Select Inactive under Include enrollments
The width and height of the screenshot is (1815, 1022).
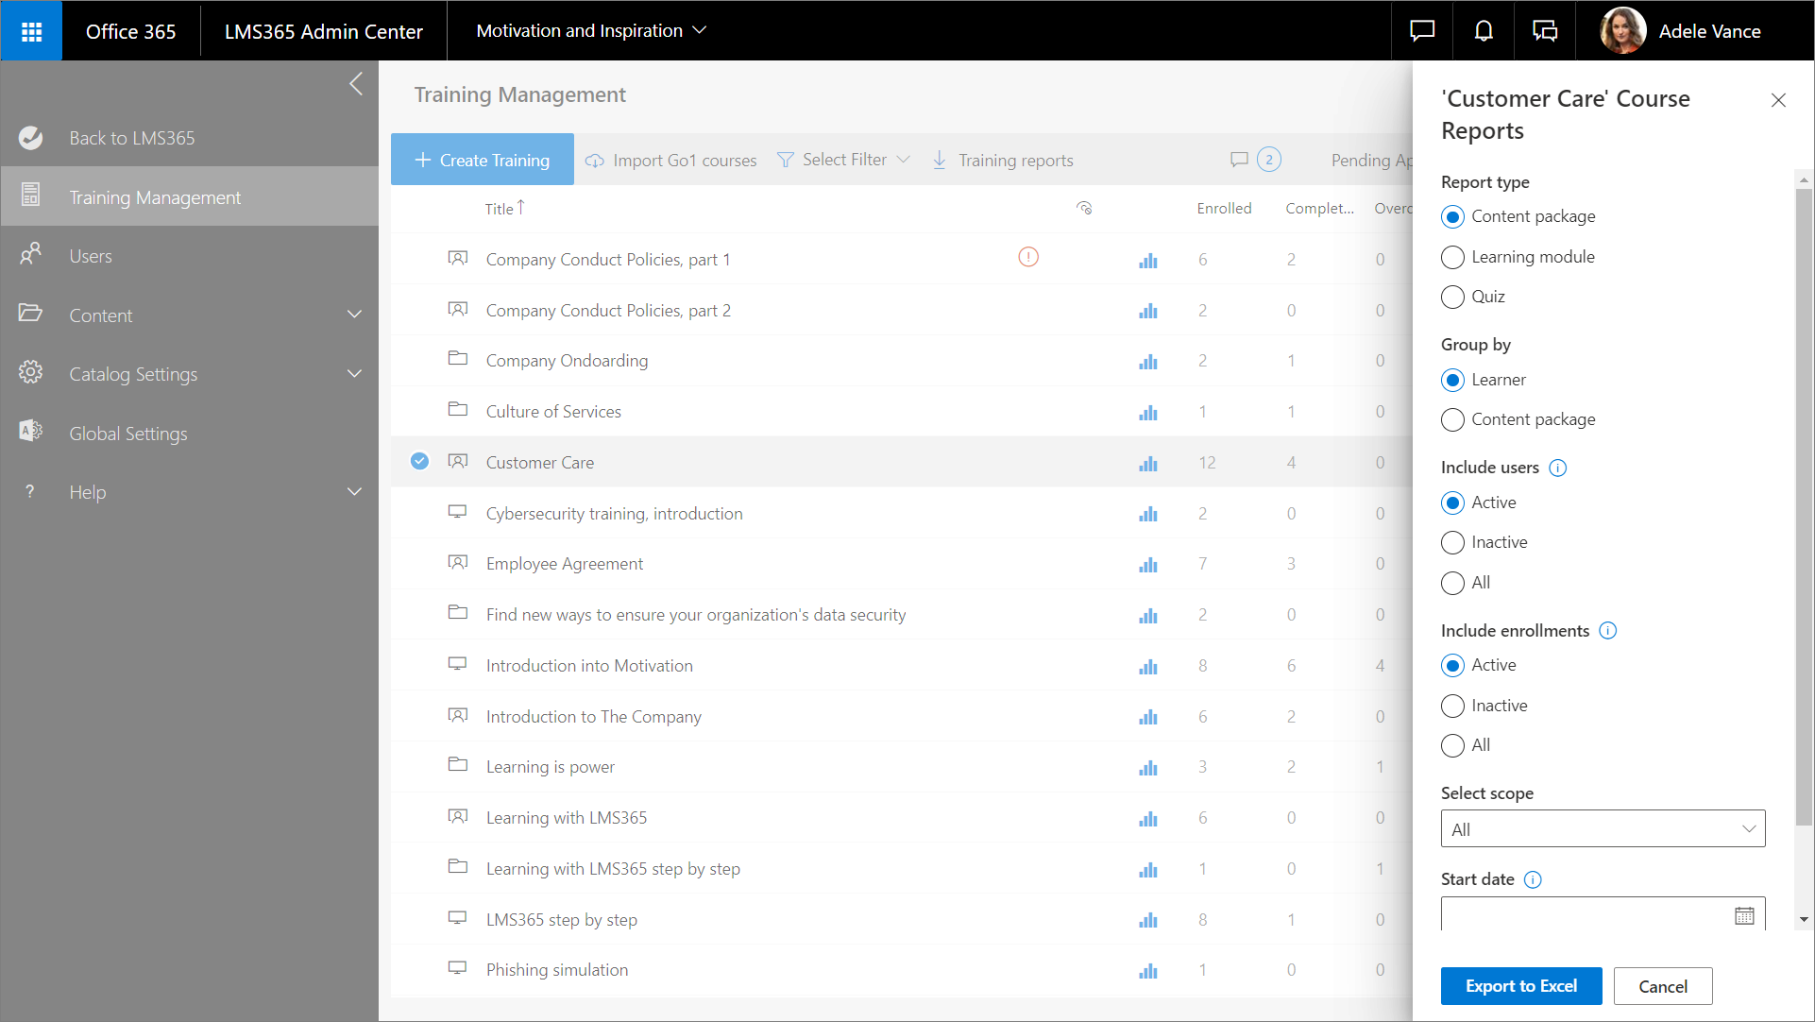coord(1453,706)
